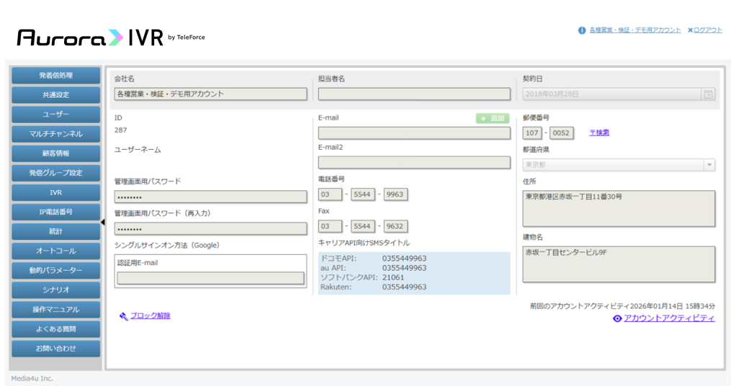Open the アカウントアクティビティ link

tap(669, 318)
